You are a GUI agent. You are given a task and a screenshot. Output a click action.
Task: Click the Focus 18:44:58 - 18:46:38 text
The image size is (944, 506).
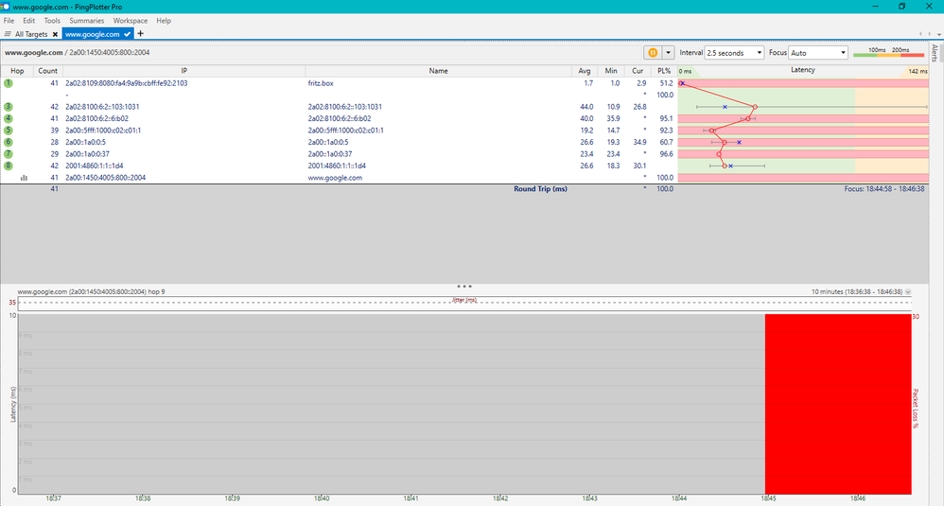883,189
